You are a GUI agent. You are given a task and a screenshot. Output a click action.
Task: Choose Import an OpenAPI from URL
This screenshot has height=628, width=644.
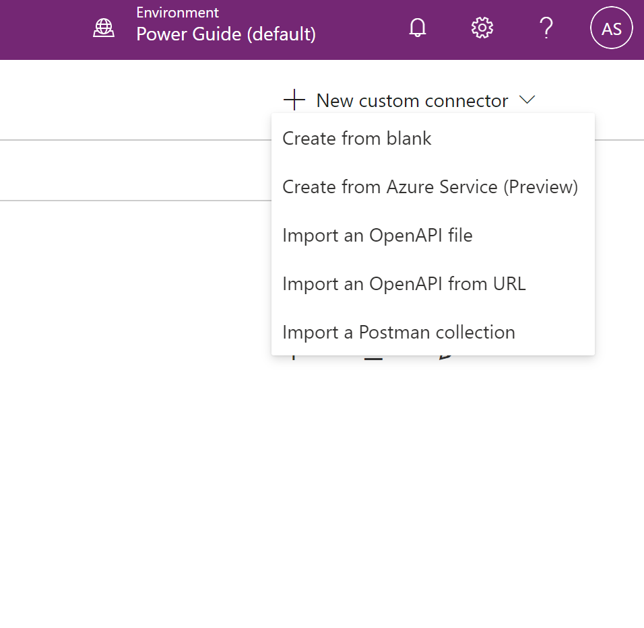pyautogui.click(x=404, y=283)
